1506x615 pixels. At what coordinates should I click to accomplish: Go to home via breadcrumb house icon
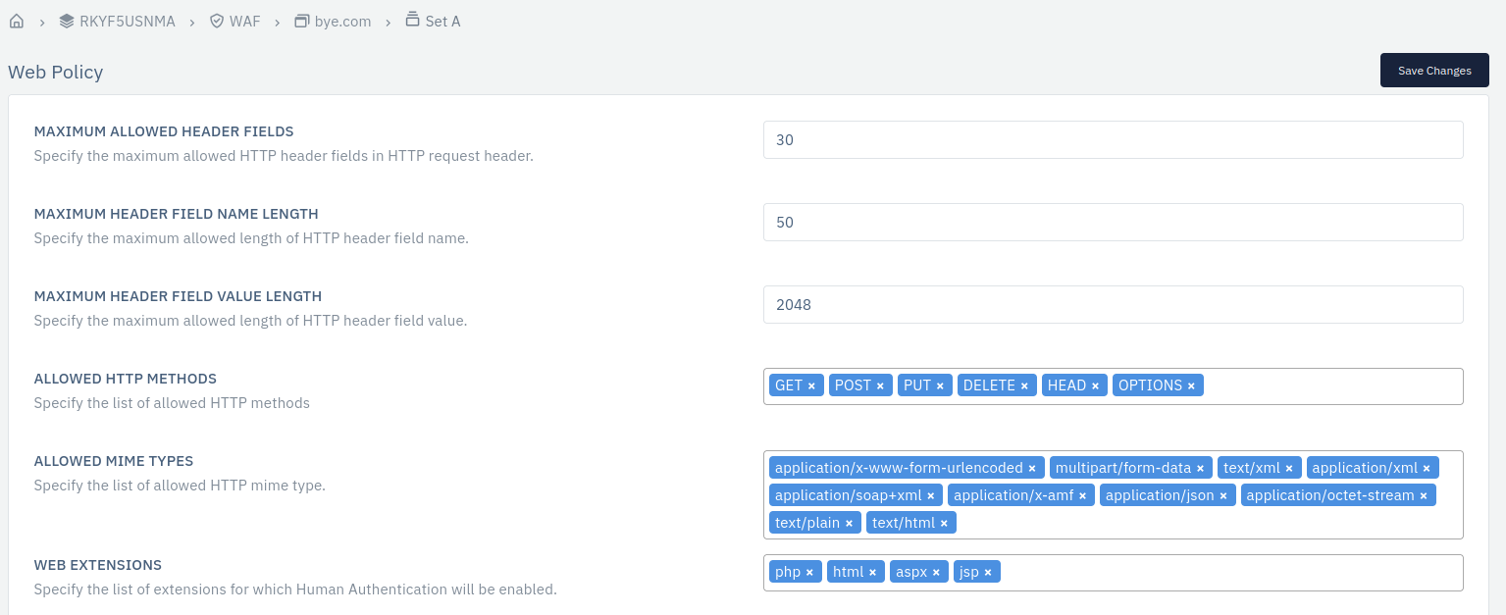tap(17, 21)
